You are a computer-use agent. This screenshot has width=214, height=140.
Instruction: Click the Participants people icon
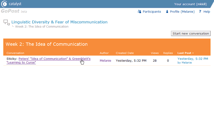[x=139, y=12]
